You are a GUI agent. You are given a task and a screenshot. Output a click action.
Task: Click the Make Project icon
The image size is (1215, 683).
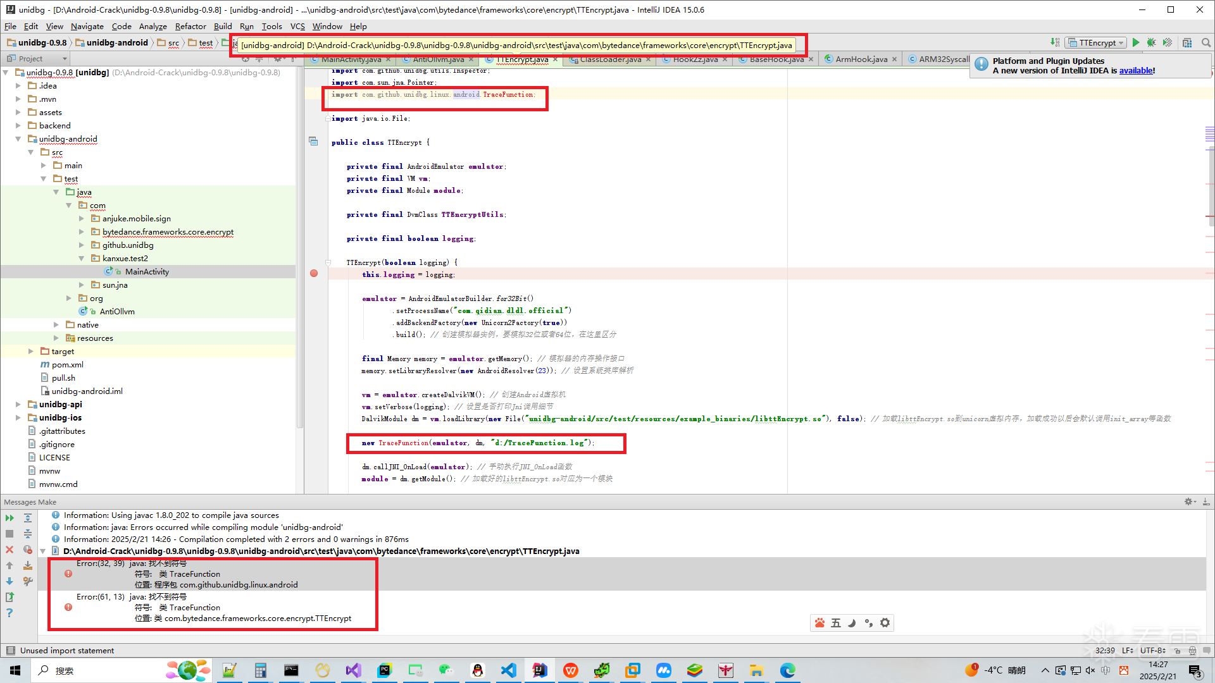(1055, 42)
